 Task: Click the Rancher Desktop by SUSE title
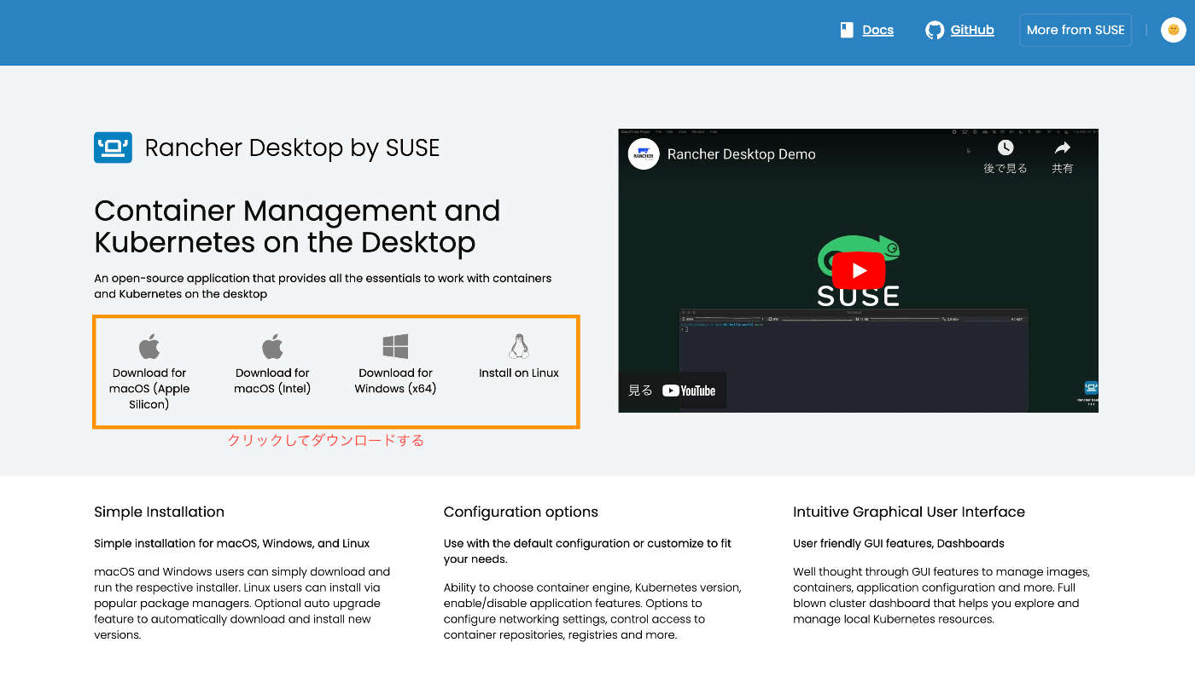click(292, 148)
